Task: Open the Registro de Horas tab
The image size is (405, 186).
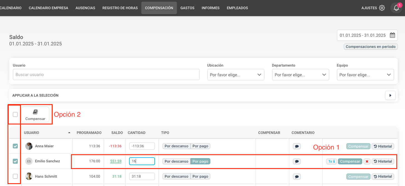Action: pyautogui.click(x=120, y=8)
